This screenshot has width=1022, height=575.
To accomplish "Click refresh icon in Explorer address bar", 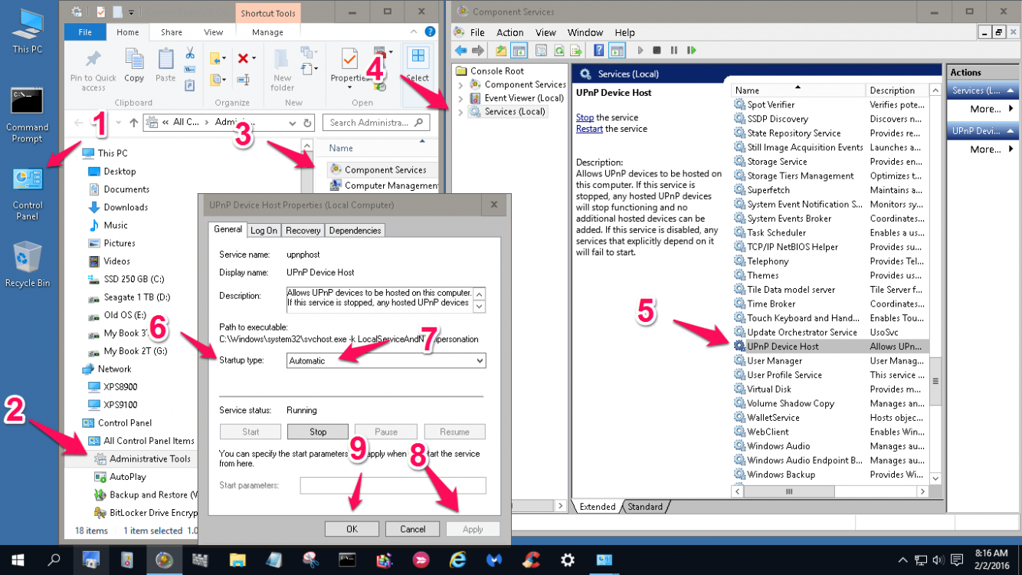I will [x=308, y=123].
